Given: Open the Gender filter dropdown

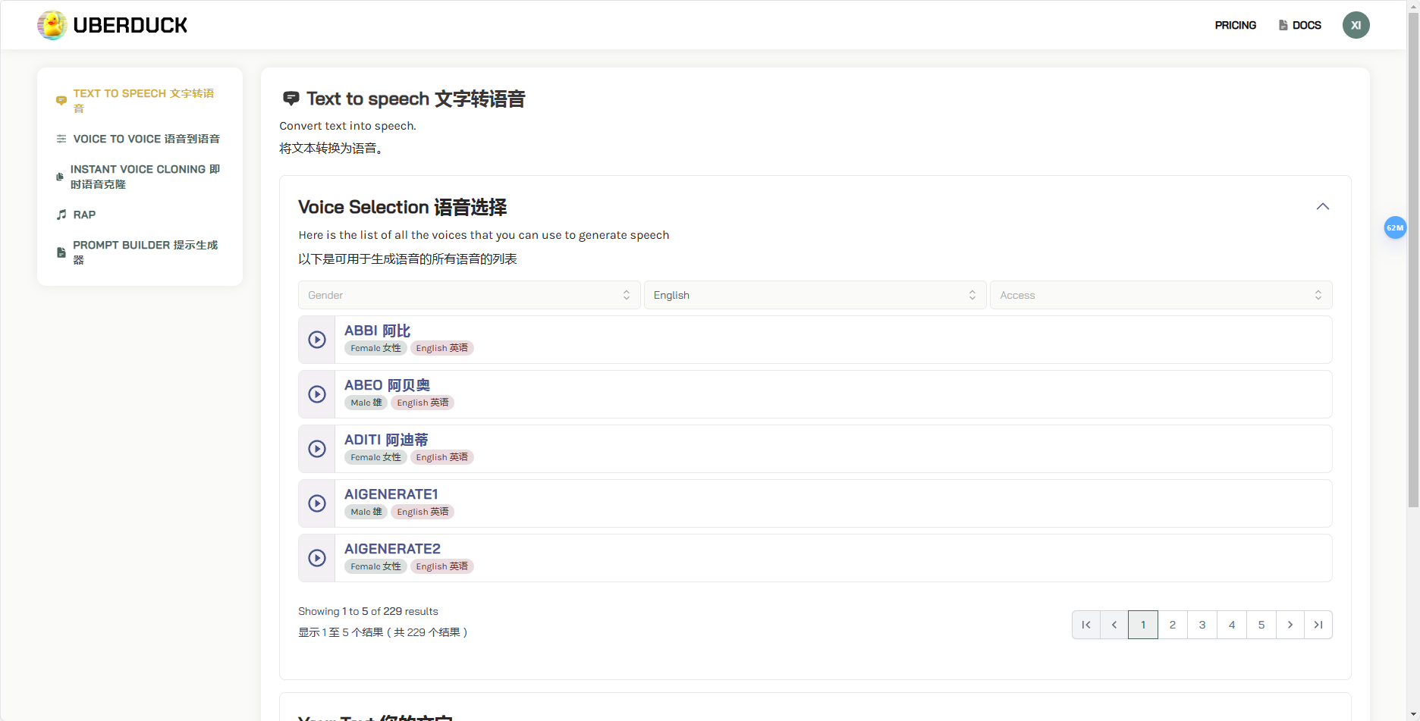Looking at the screenshot, I should 470,295.
